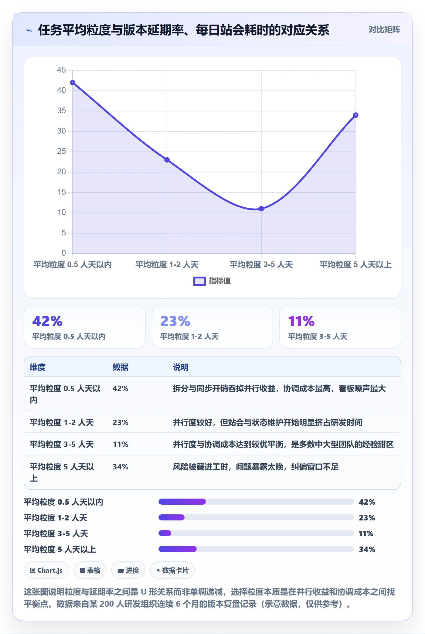Click the footnote paragraph about U 形关系
425x634 pixels.
pos(209,598)
